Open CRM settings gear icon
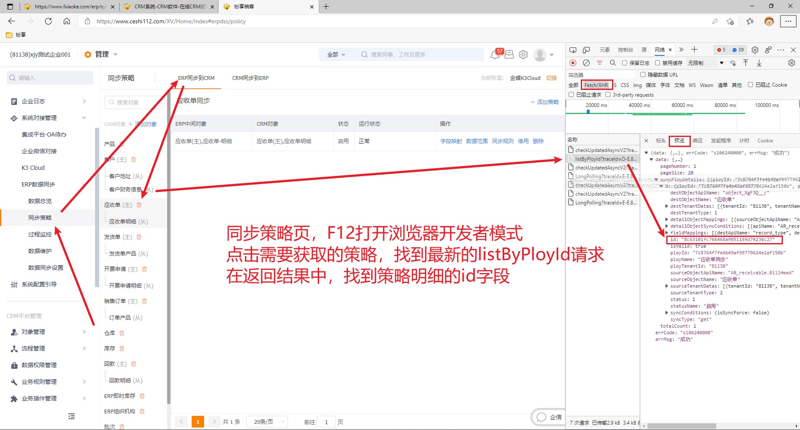Image resolution: width=800 pixels, height=430 pixels. 523,55
